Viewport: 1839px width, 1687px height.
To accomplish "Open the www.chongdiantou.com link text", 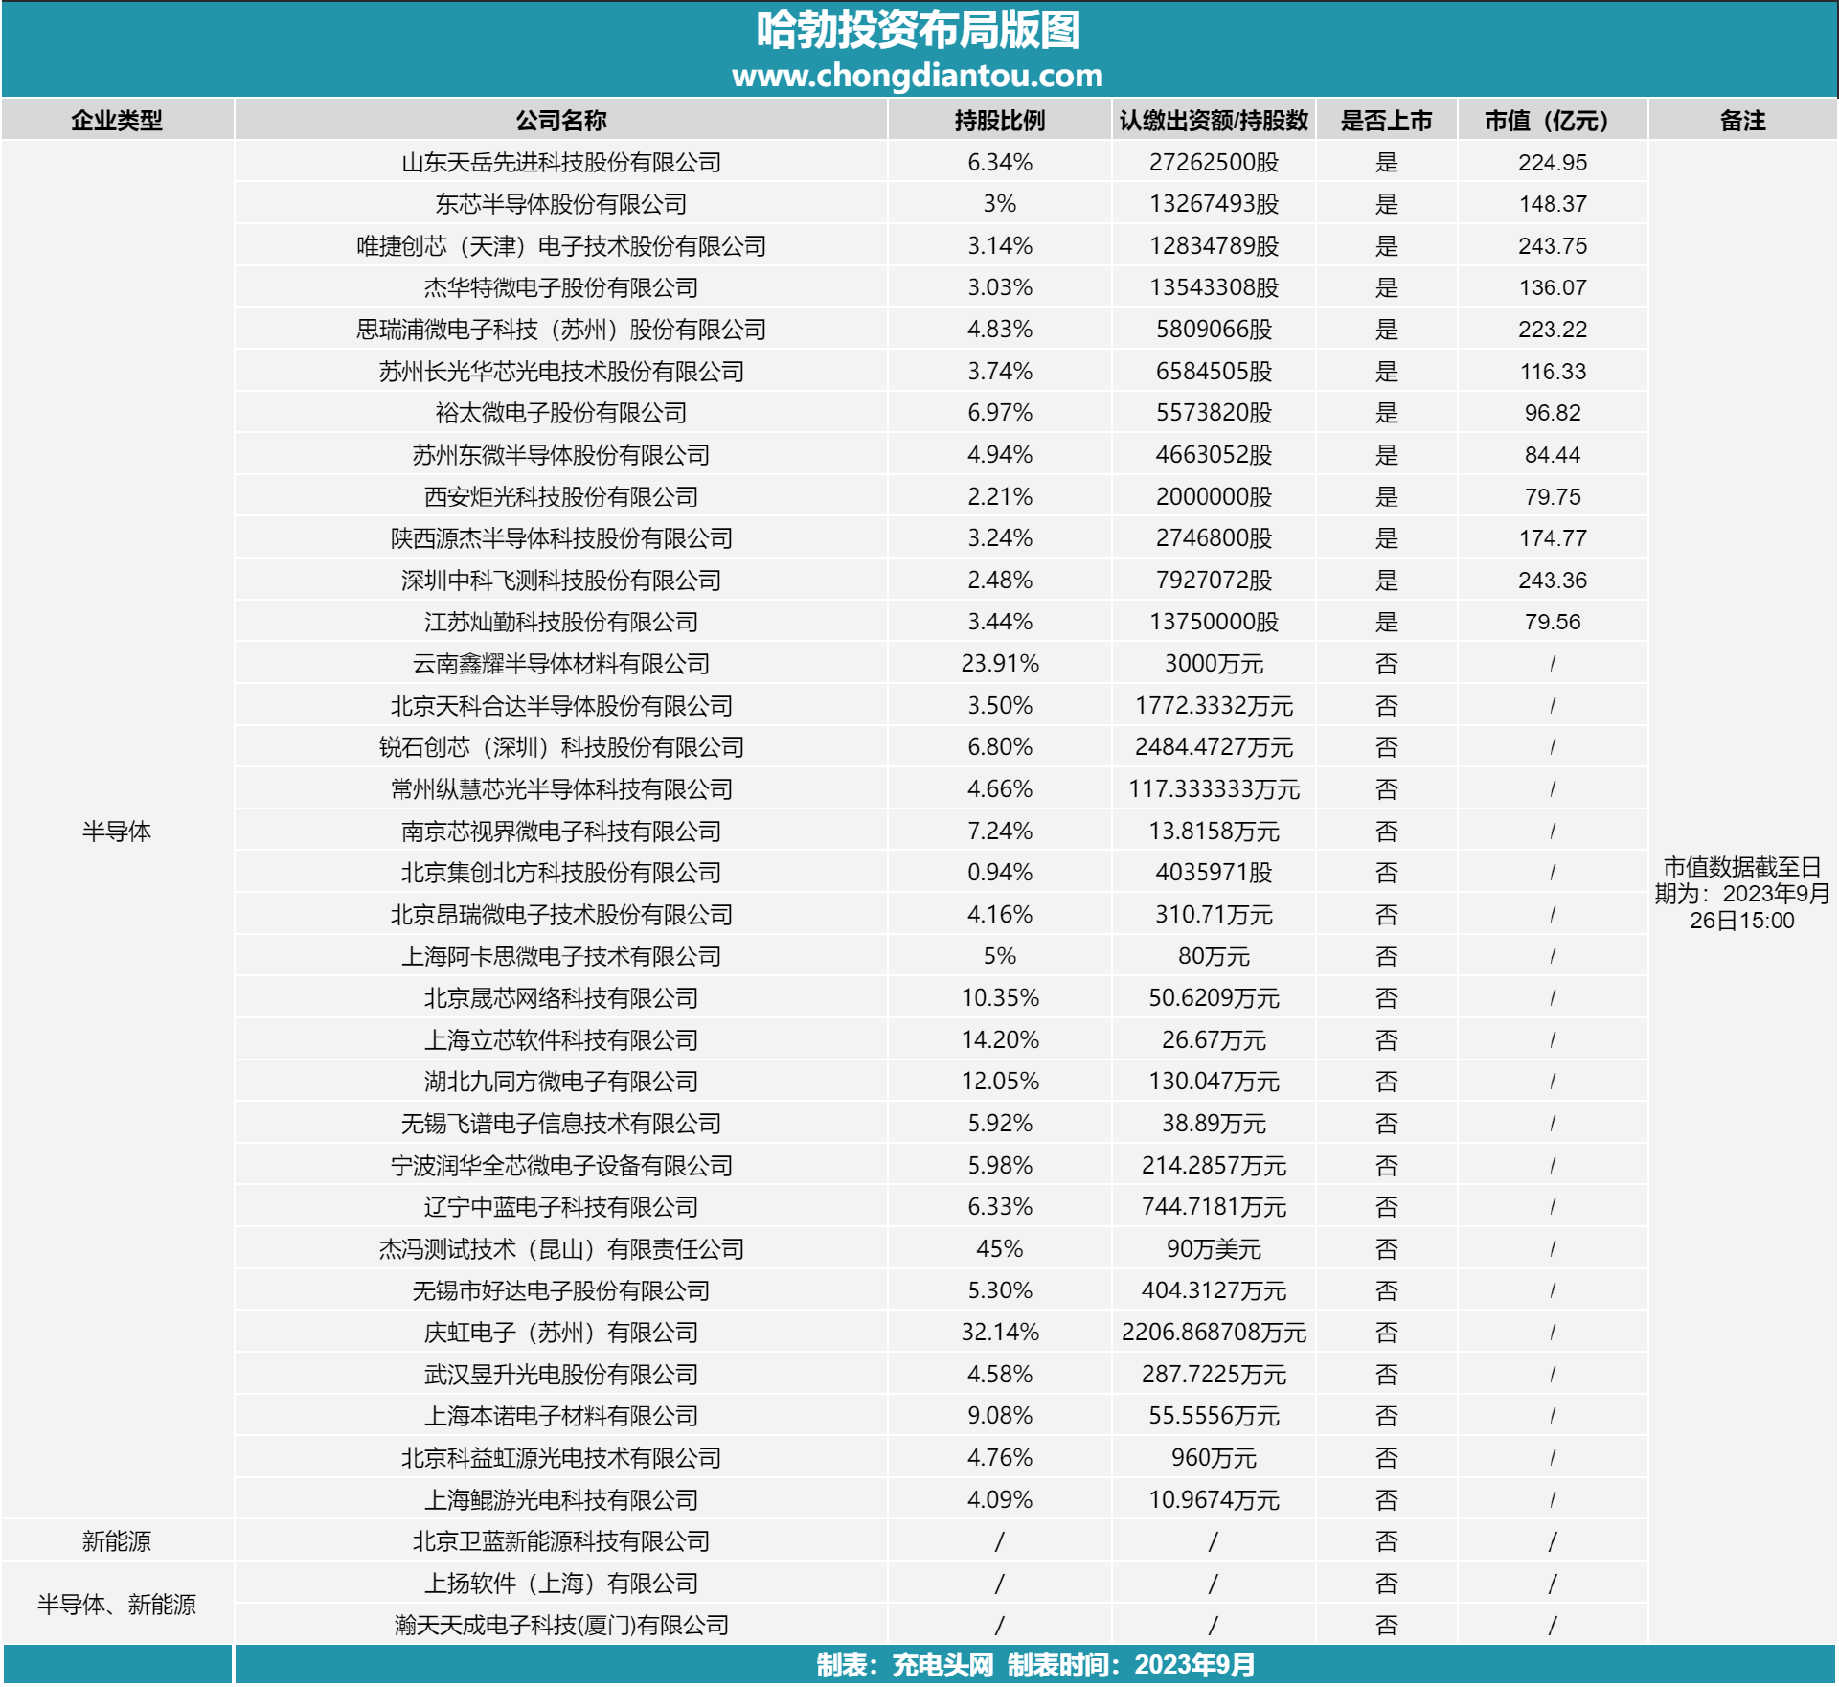I will click(x=918, y=75).
